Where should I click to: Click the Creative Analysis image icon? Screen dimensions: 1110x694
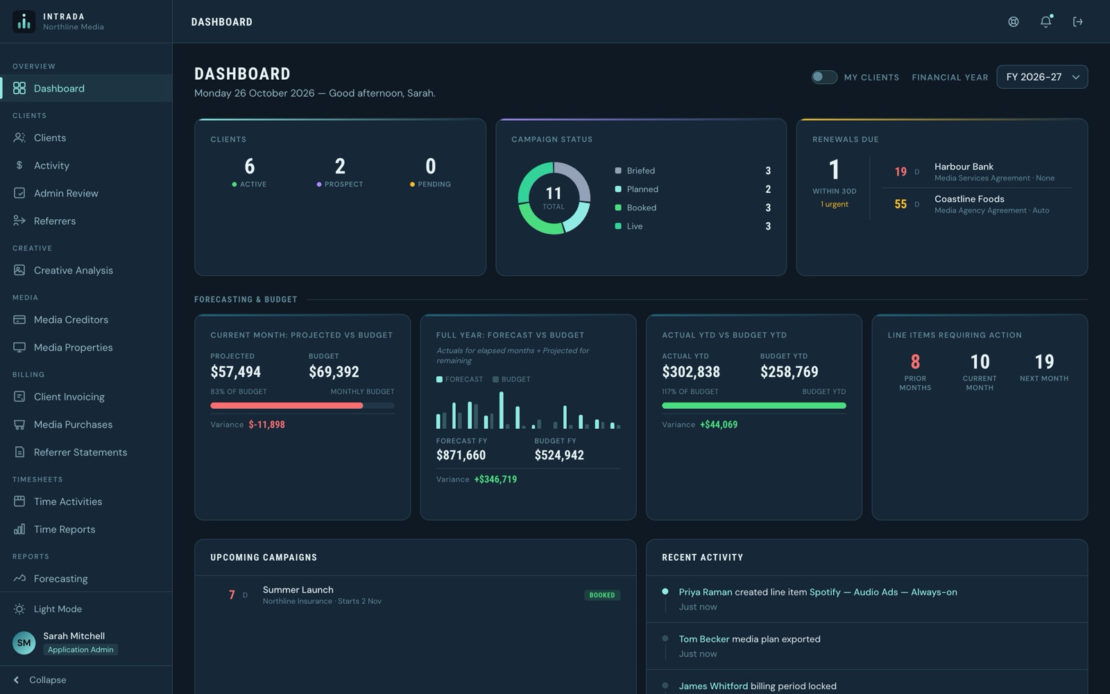coord(19,270)
